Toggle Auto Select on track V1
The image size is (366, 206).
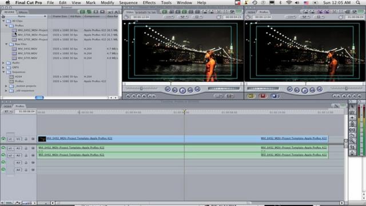pos(33,139)
